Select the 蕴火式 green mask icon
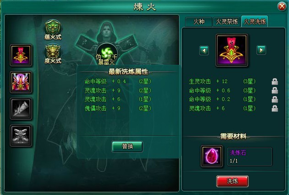This screenshot has height=195, width=289. point(53,28)
